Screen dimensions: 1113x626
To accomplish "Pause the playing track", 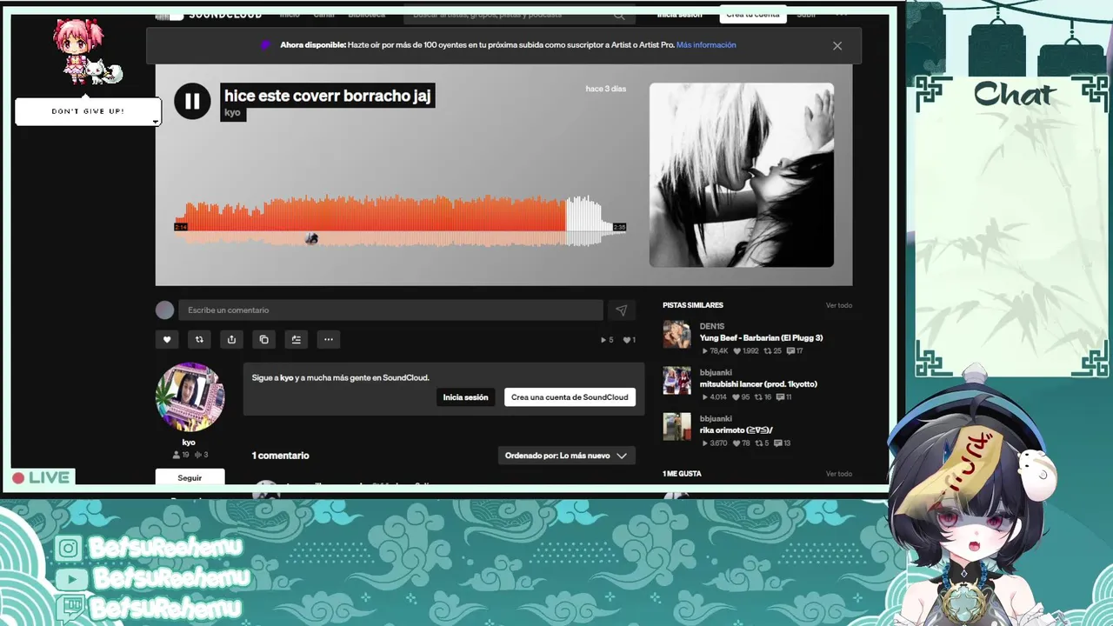I will point(192,101).
